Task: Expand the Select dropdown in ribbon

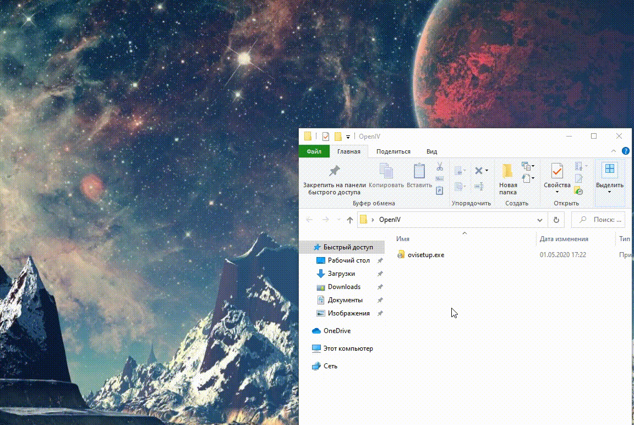Action: 609,191
